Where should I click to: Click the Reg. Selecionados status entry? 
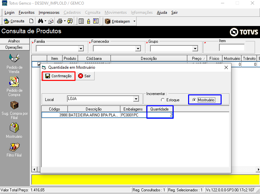(x=185, y=190)
